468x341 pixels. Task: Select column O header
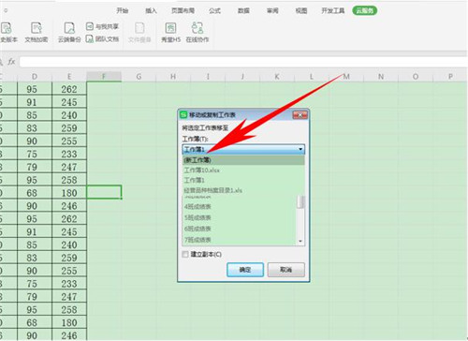coord(416,77)
